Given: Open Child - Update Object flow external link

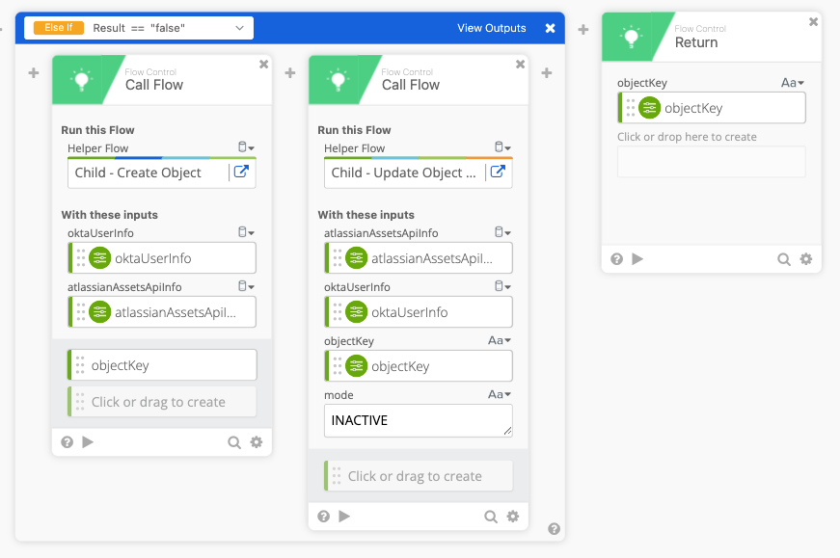Looking at the screenshot, I should point(498,173).
